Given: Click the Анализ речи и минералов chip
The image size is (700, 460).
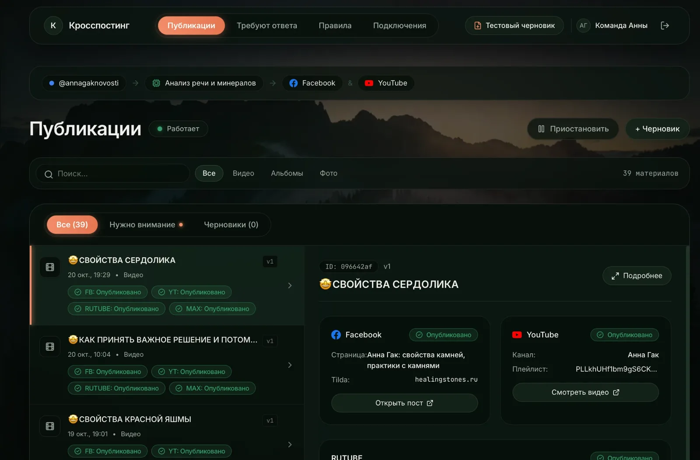Looking at the screenshot, I should (204, 83).
